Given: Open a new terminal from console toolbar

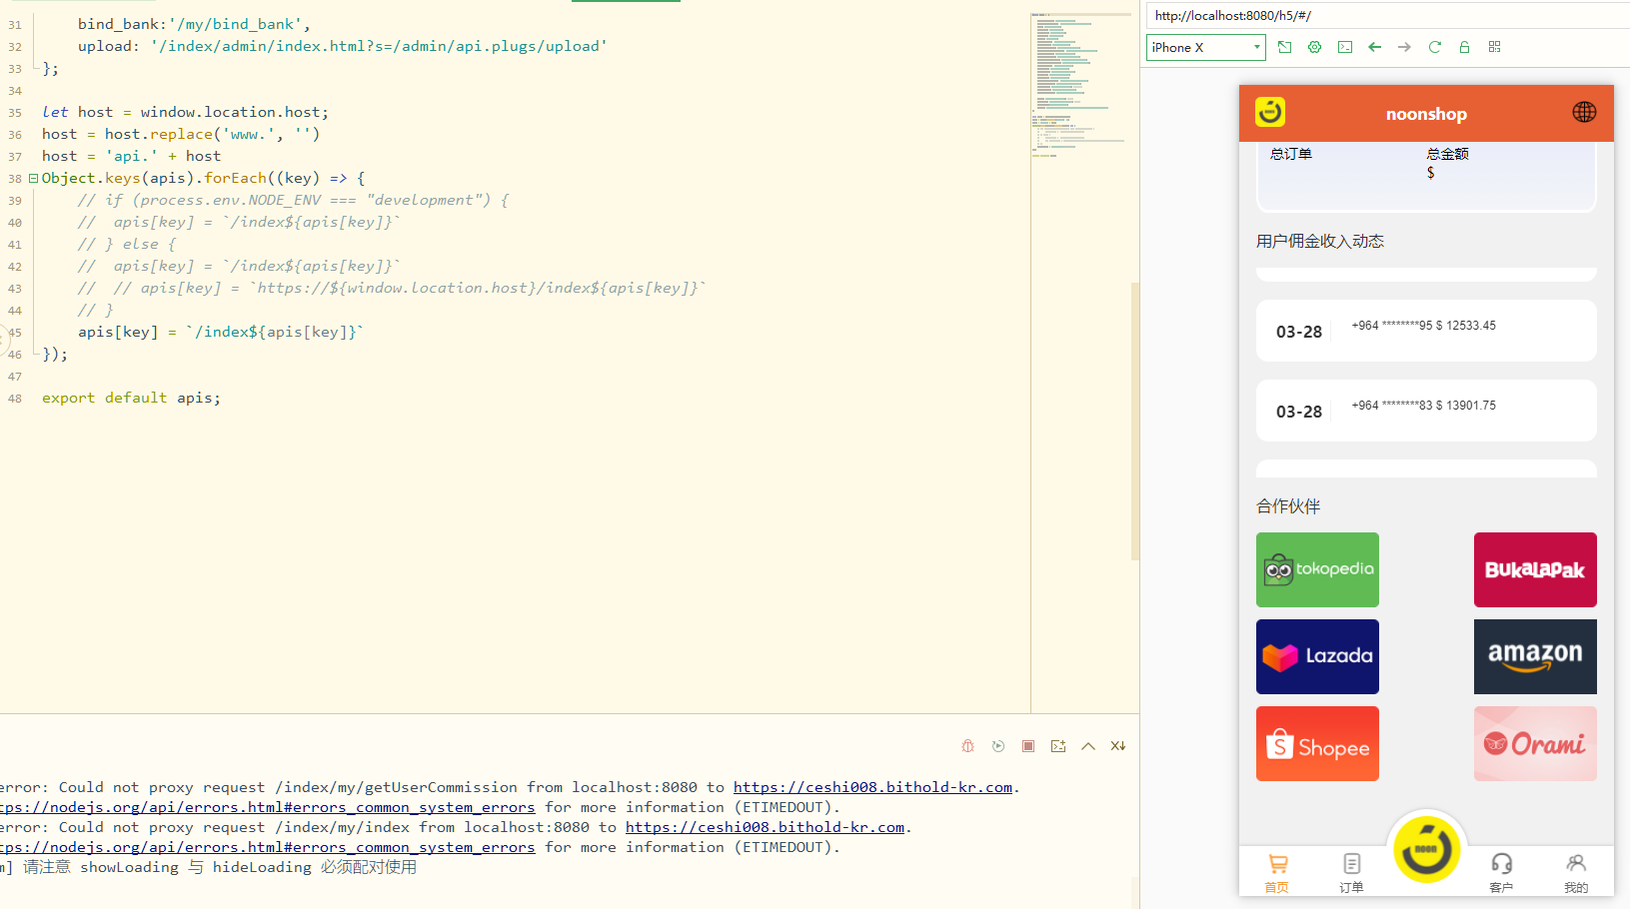Looking at the screenshot, I should coord(1057,746).
